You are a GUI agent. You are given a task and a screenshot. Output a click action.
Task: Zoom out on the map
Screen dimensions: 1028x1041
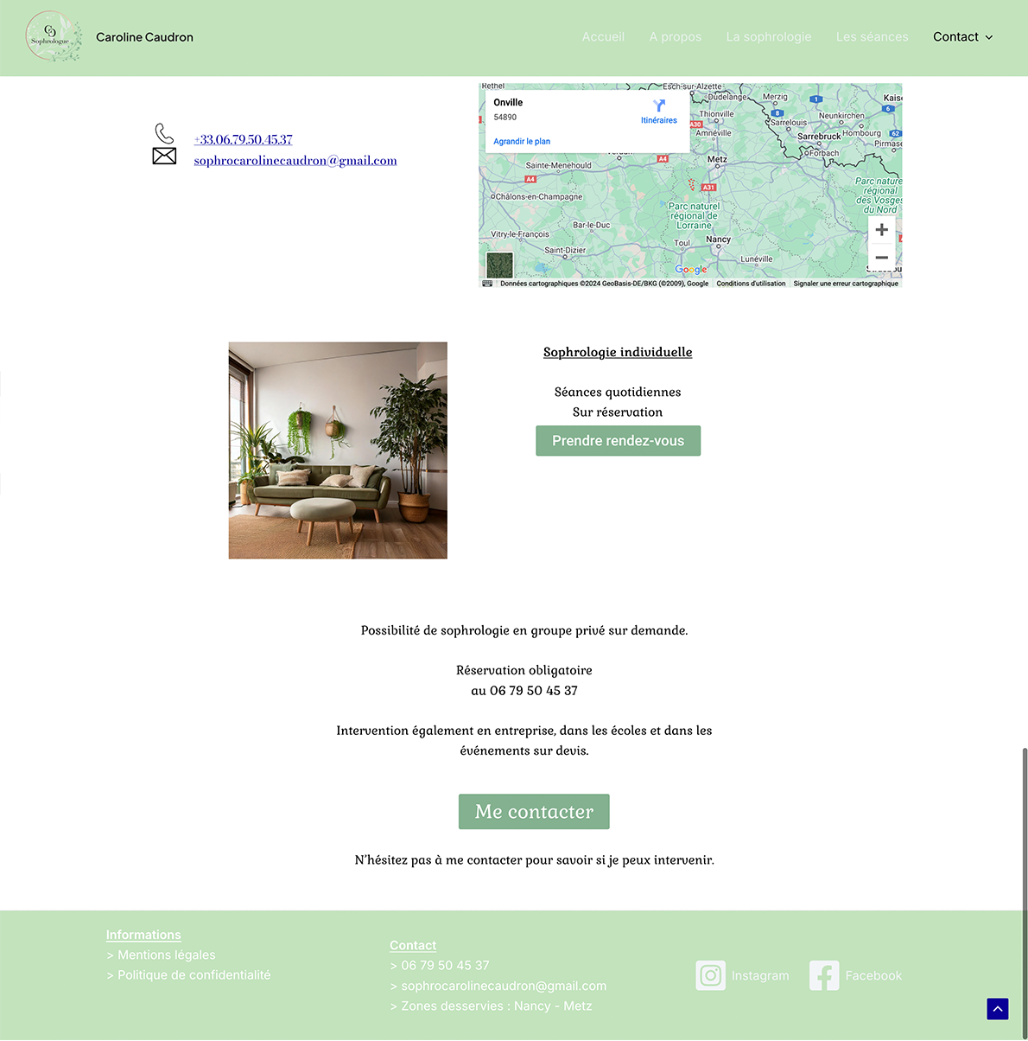(881, 258)
